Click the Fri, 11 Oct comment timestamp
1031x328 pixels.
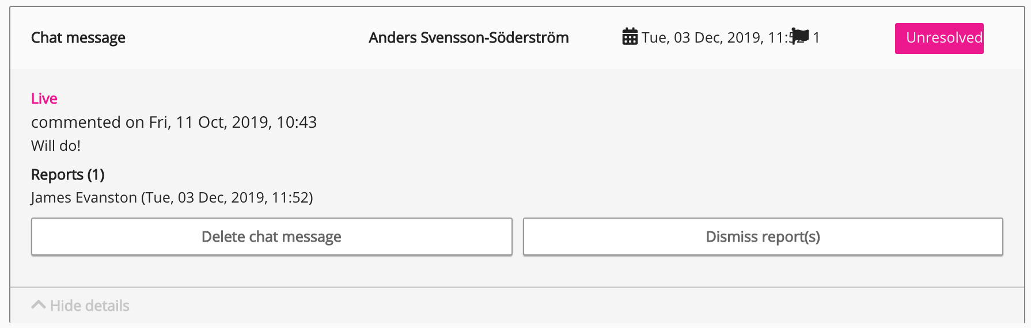coord(233,122)
